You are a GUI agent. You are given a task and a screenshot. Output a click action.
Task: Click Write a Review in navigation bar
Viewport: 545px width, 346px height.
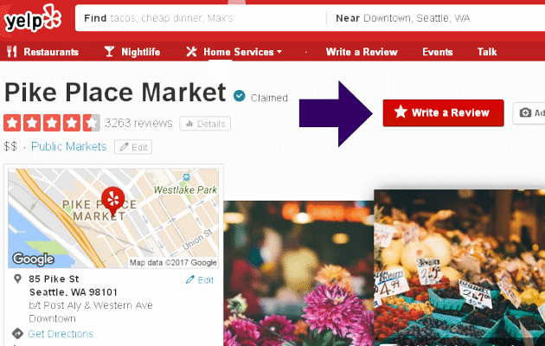click(x=362, y=52)
